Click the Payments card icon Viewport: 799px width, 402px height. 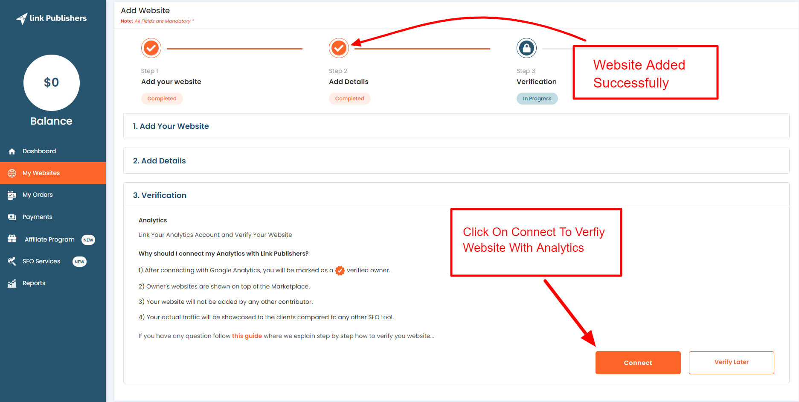(12, 217)
